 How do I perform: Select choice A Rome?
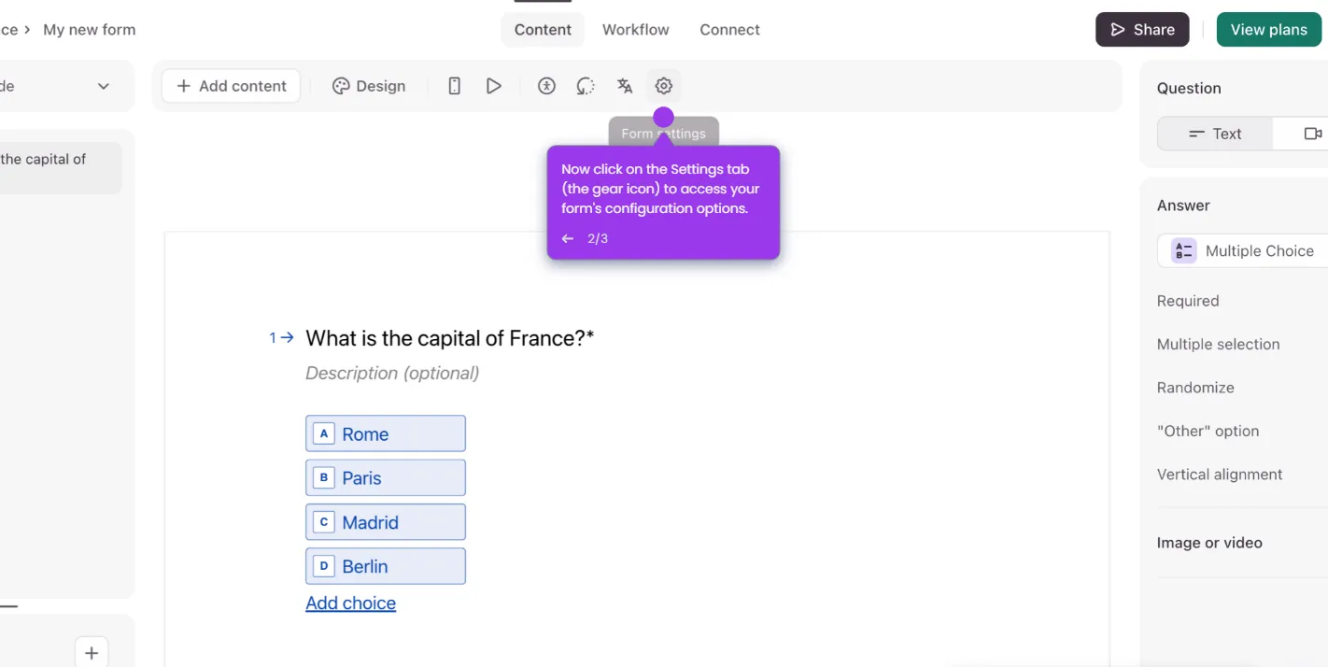click(386, 433)
